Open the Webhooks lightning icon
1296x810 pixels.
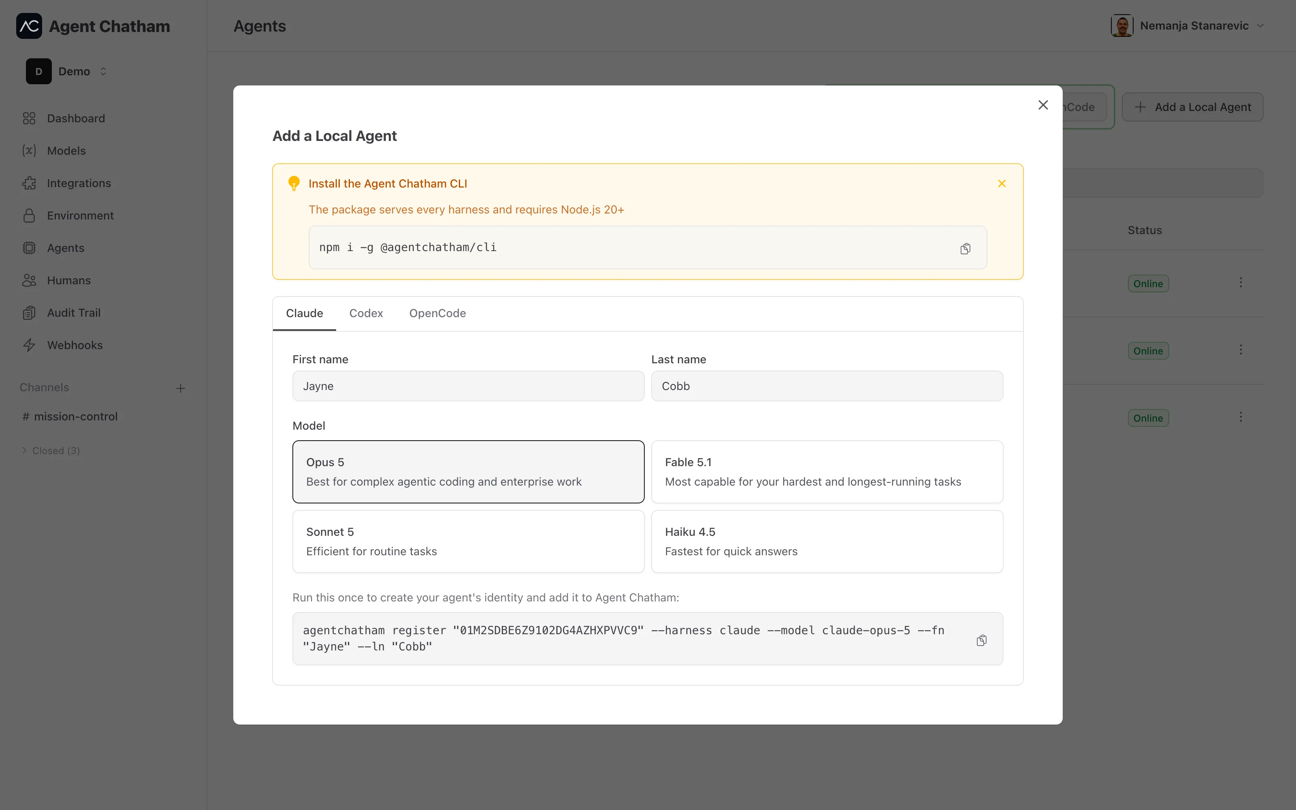(29, 345)
